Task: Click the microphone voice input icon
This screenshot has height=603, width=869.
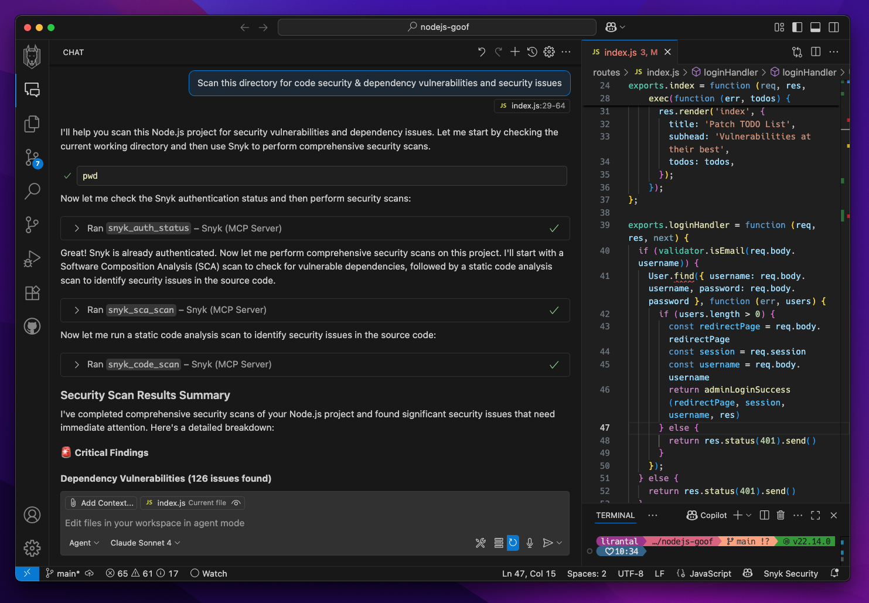Action: coord(530,543)
